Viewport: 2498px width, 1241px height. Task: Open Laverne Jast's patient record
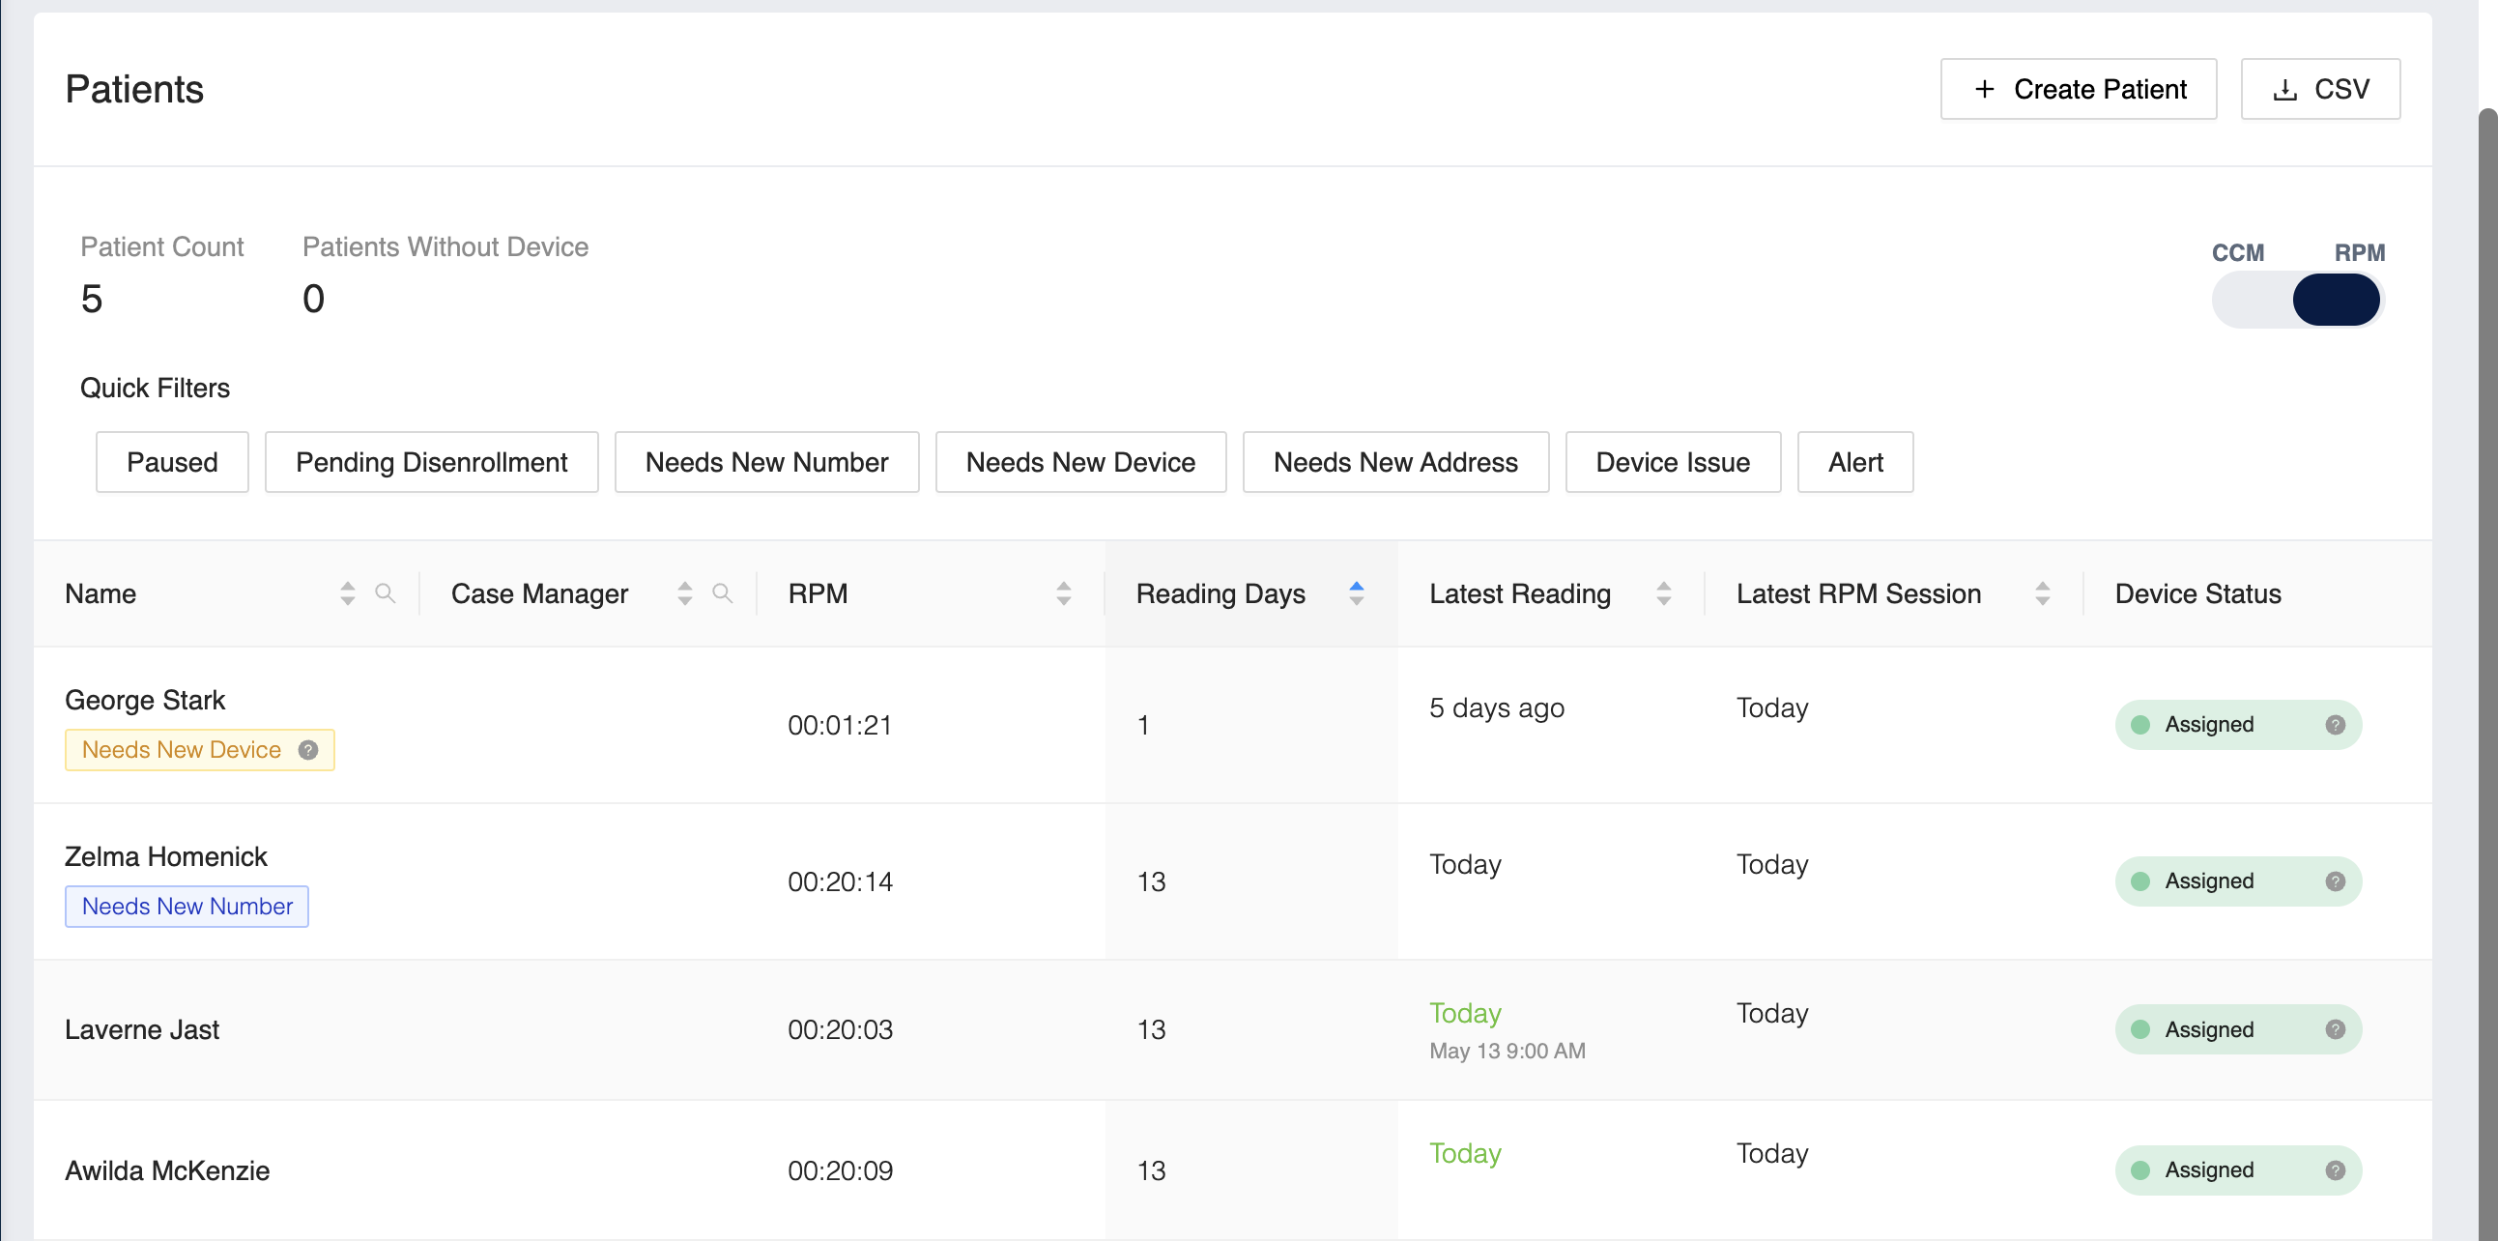coord(142,1028)
